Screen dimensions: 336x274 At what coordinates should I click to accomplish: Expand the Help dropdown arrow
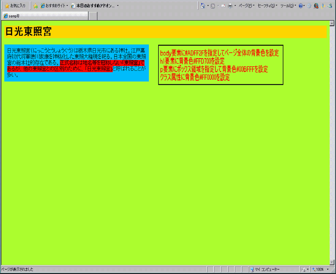pyautogui.click(x=304, y=6)
